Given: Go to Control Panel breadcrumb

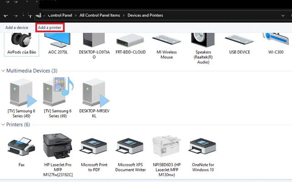Looking at the screenshot, I should (60, 15).
